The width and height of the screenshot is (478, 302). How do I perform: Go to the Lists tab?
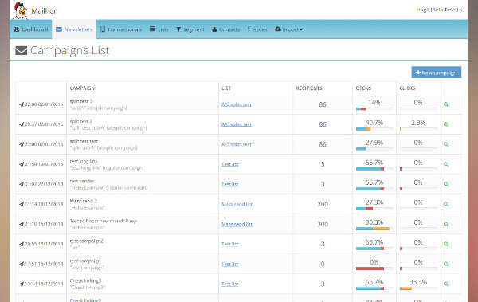coord(159,29)
